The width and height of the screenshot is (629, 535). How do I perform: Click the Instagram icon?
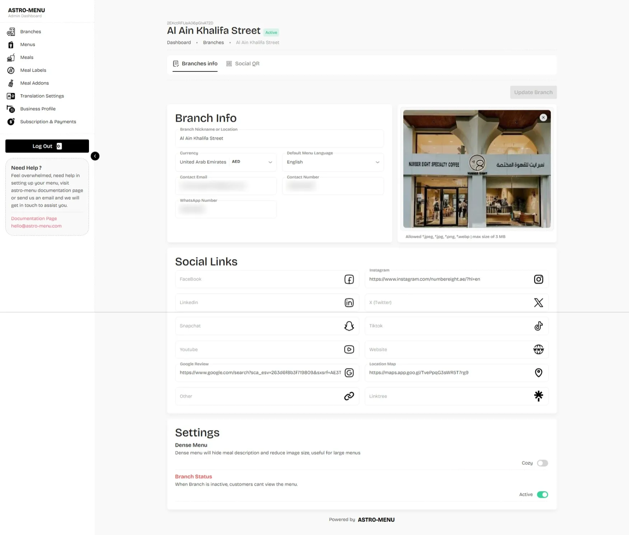click(x=539, y=279)
